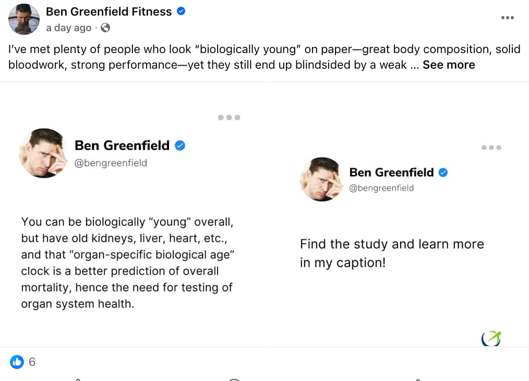Open the "a day ago" timestamp link
Screen dimensions: 529x381
coord(68,28)
